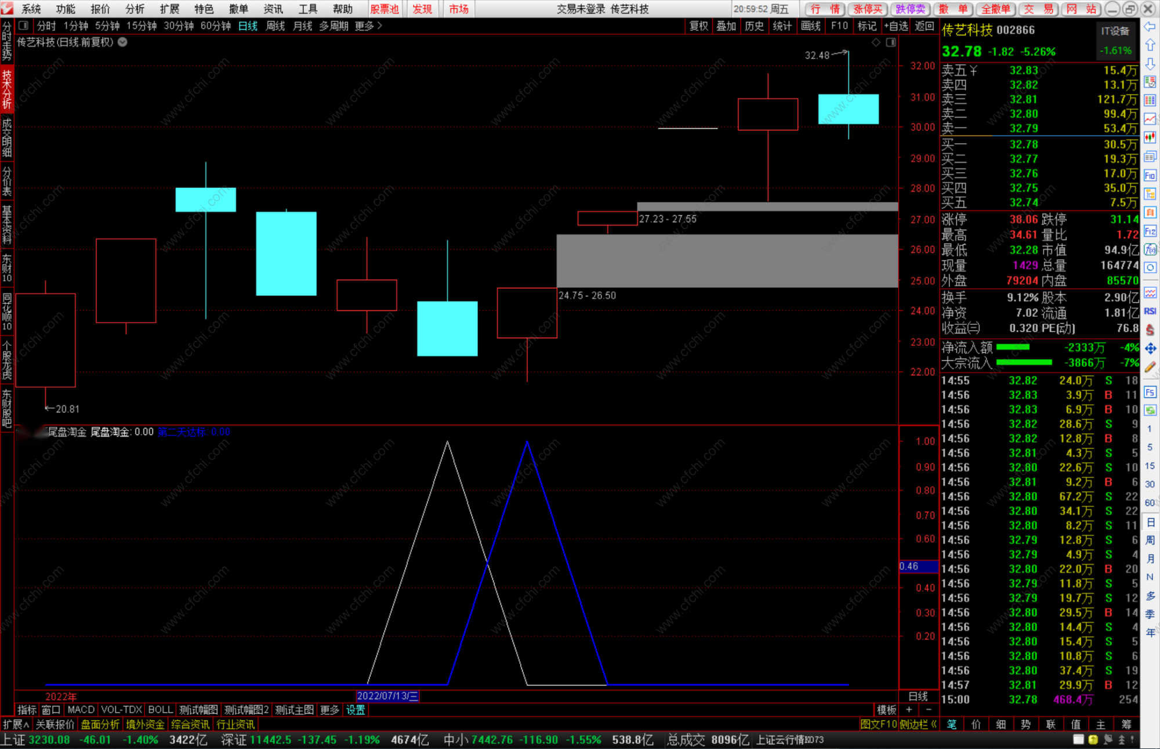
Task: Click the 设置 link in indicator bar
Action: [x=356, y=710]
